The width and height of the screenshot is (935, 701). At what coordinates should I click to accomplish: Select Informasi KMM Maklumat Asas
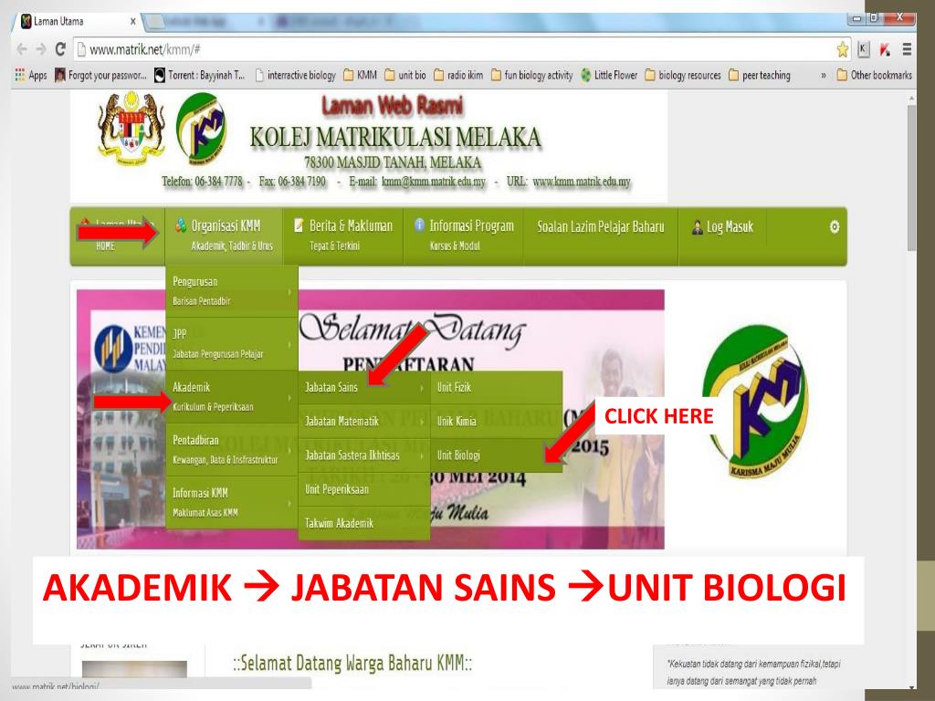pyautogui.click(x=231, y=502)
